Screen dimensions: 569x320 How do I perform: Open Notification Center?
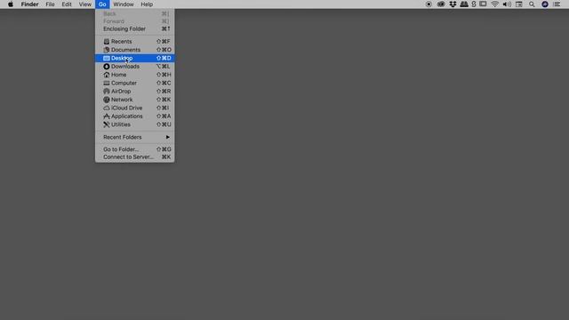[x=557, y=4]
